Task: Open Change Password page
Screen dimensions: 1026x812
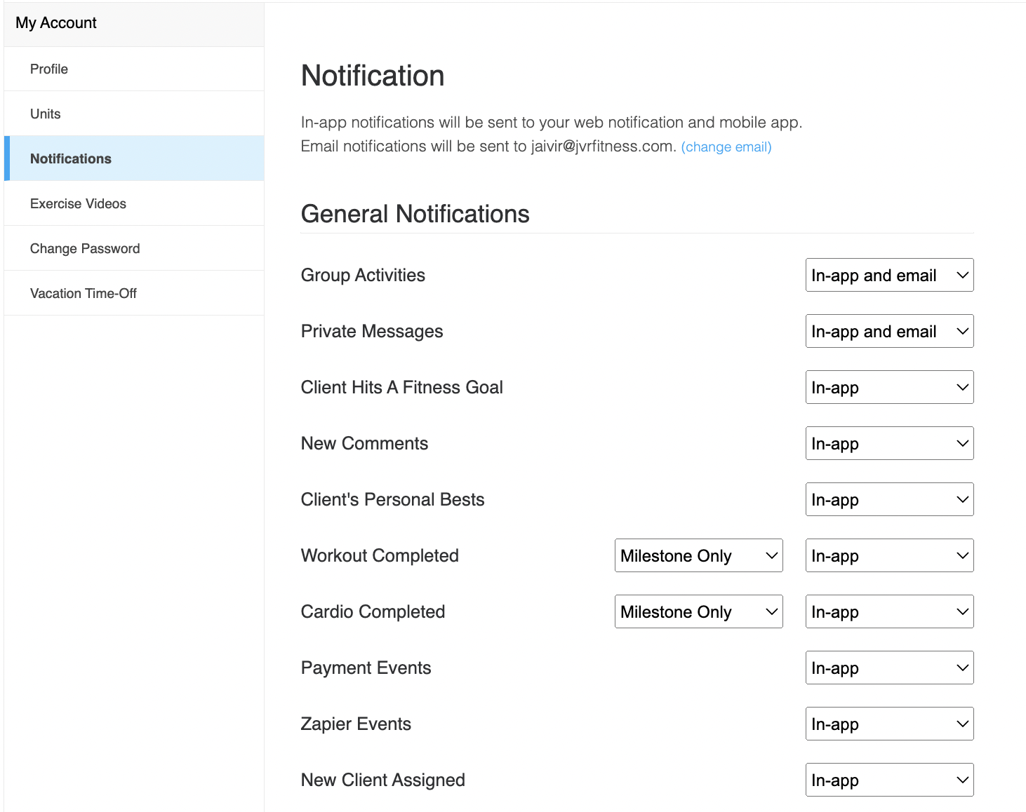Action: tap(134, 248)
